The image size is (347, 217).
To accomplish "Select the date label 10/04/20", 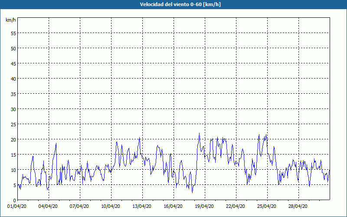I will 111,207.
